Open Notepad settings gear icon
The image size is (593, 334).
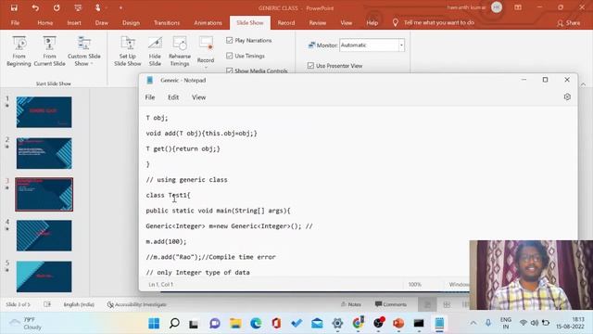pyautogui.click(x=567, y=96)
